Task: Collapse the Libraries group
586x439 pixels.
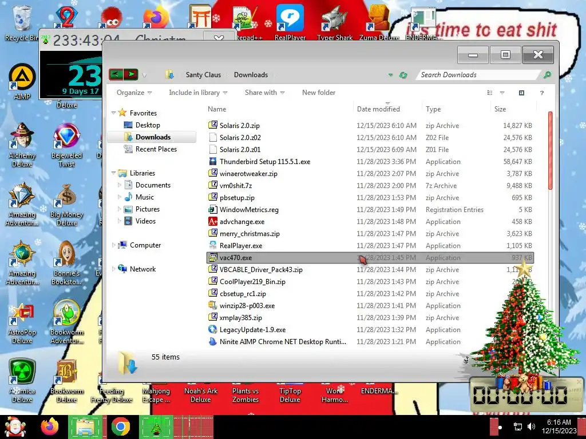Action: click(x=114, y=173)
